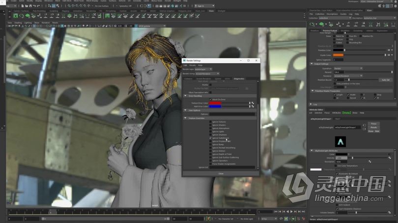This screenshot has width=398, height=223.
Task: Enable Force Shader Assignments checkbox
Action: (x=210, y=164)
